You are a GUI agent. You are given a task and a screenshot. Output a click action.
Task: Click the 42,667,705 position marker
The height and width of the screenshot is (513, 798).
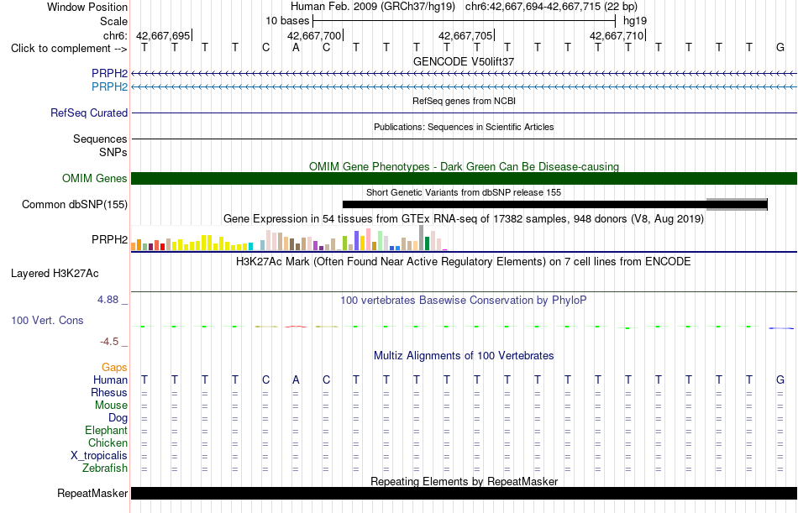click(x=465, y=35)
